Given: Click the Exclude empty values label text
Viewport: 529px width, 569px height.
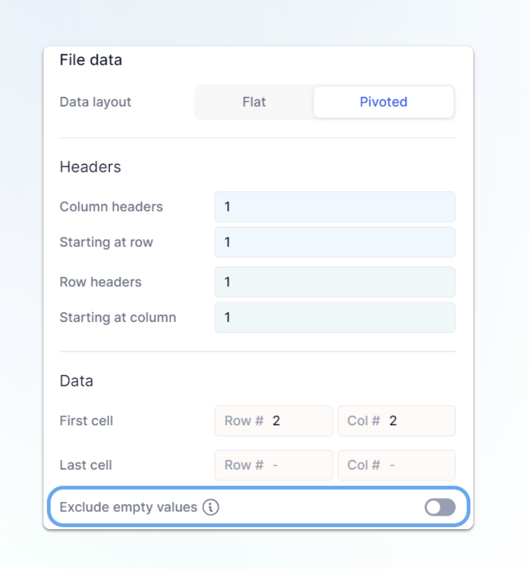Looking at the screenshot, I should [129, 507].
